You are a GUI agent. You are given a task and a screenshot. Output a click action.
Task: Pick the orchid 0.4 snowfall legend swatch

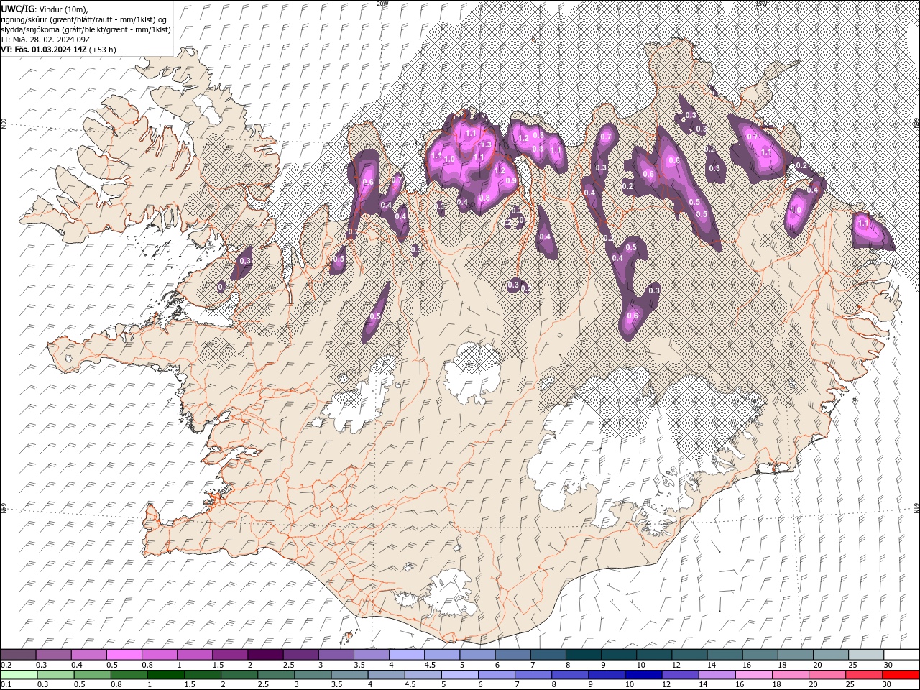[88, 654]
